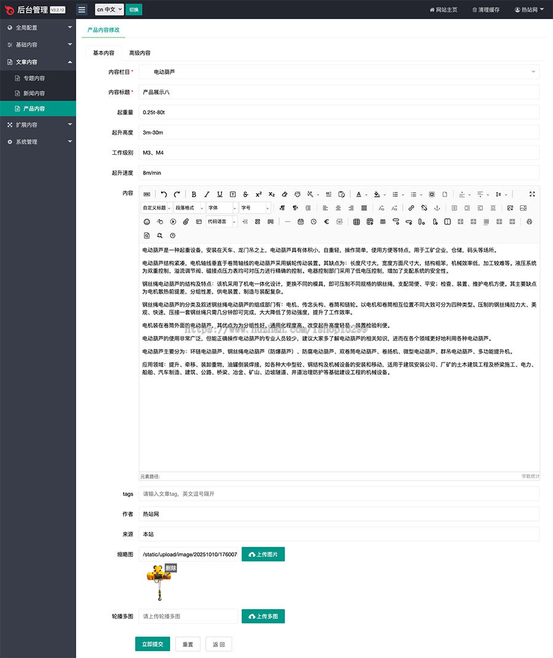Expand the 扩展内容 sidebar menu
Screen dimensions: 553x658
tap(37, 125)
